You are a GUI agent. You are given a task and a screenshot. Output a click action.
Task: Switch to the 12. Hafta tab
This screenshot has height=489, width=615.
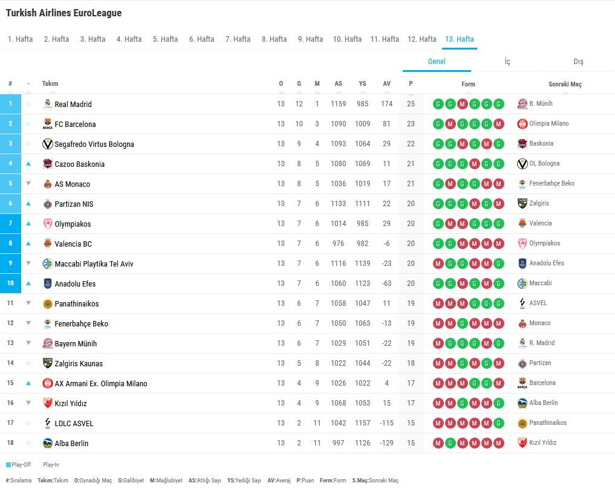click(x=422, y=39)
